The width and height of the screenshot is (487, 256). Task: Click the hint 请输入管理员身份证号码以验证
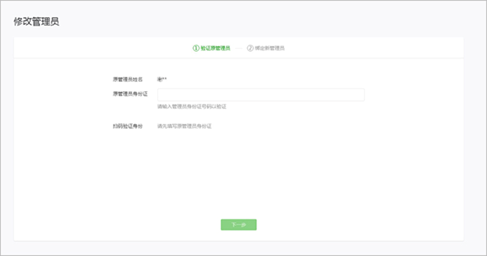point(191,107)
